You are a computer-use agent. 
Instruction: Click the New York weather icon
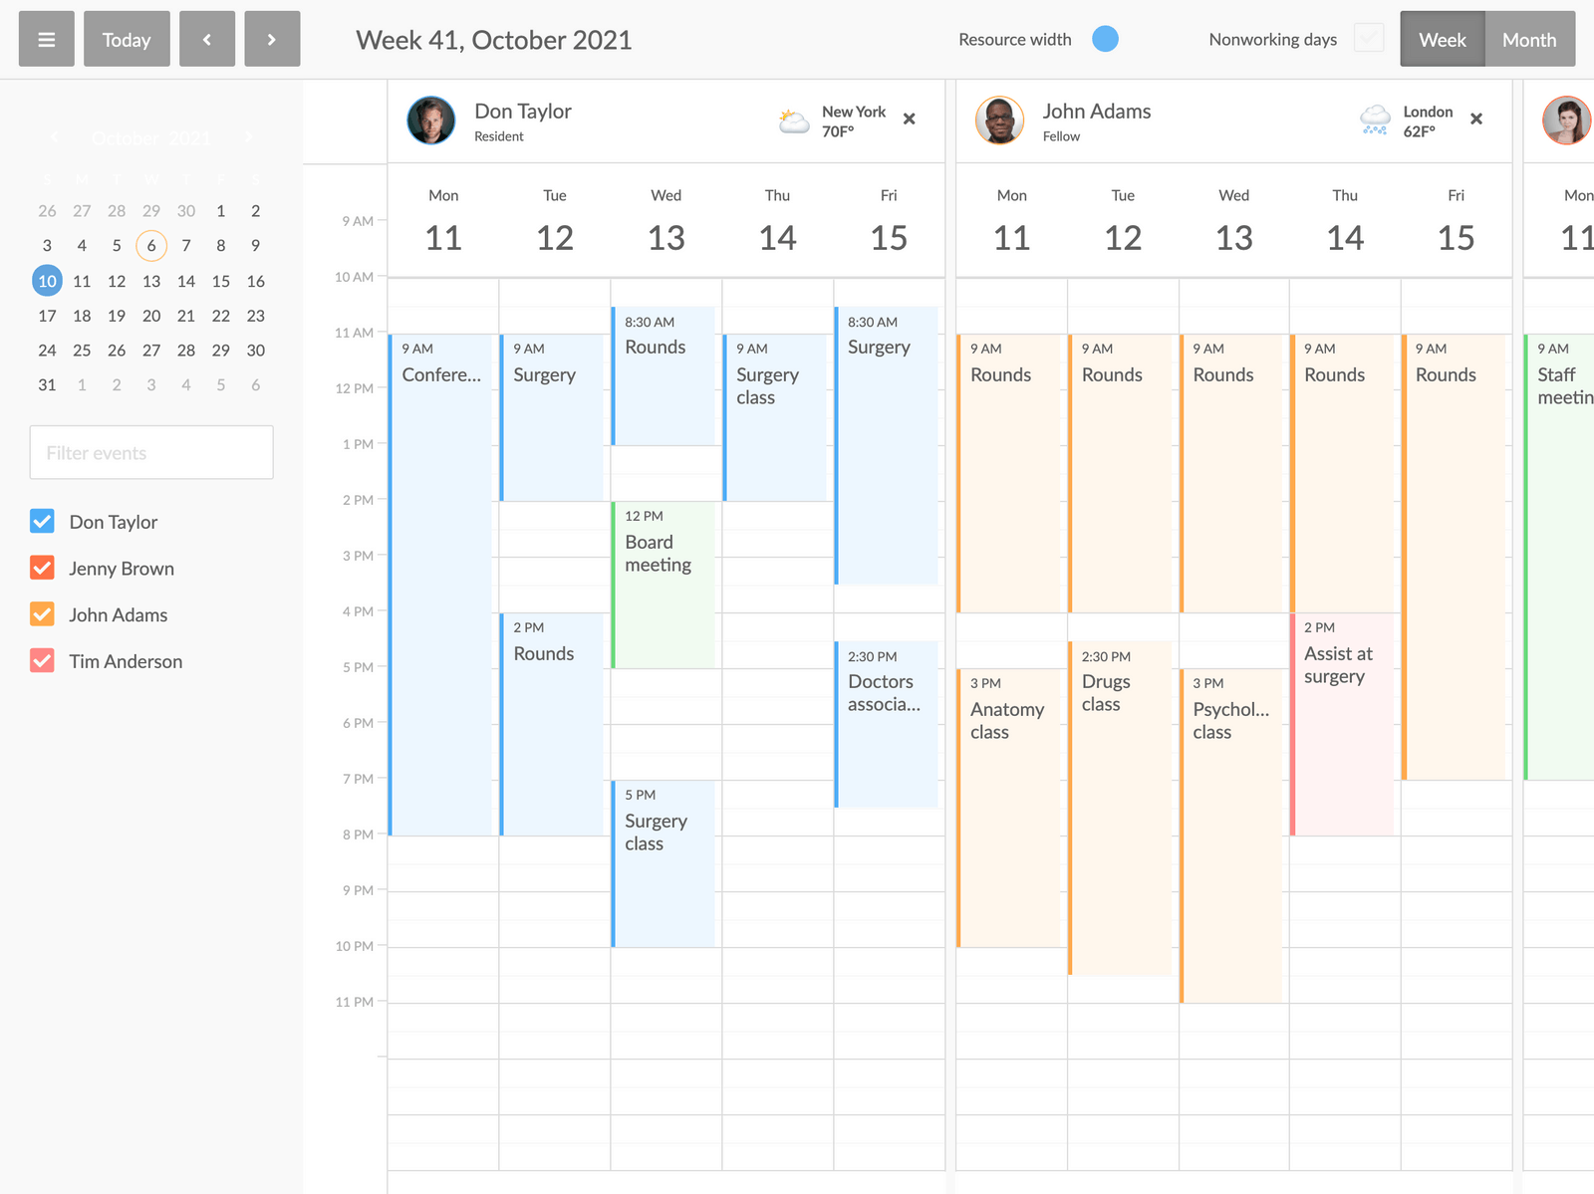pos(794,121)
